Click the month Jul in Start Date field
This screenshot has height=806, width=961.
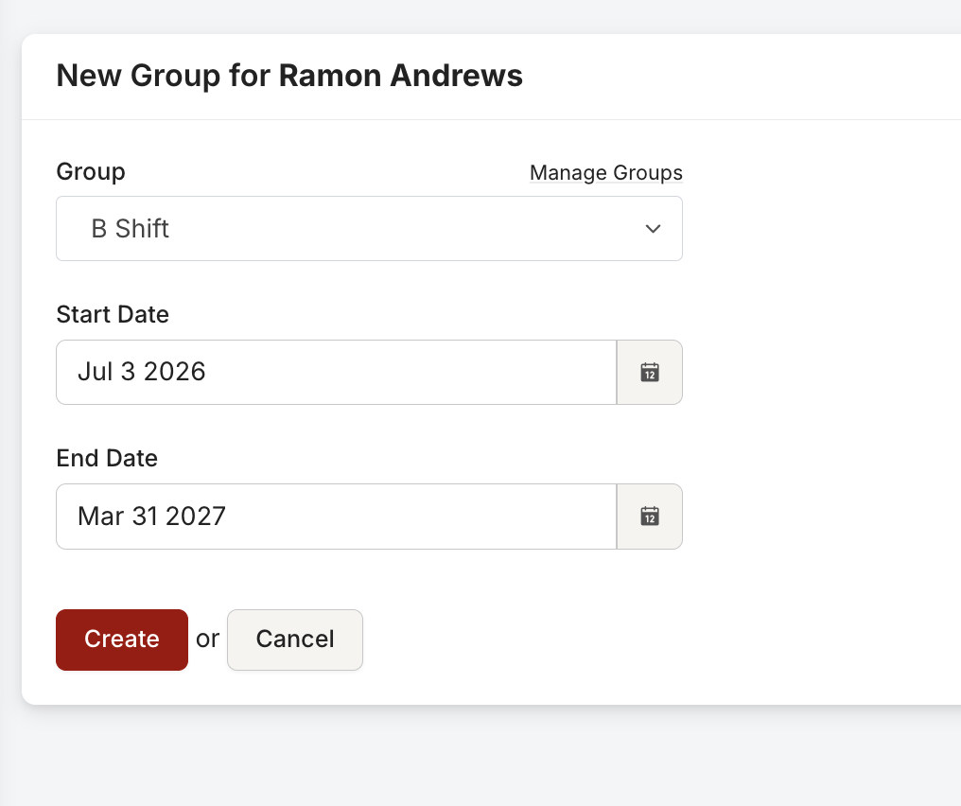click(x=95, y=372)
